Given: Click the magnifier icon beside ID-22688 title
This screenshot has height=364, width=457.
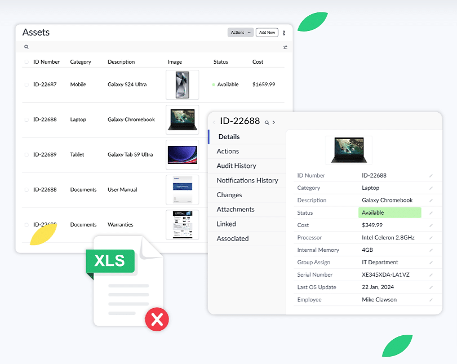Looking at the screenshot, I should point(267,122).
